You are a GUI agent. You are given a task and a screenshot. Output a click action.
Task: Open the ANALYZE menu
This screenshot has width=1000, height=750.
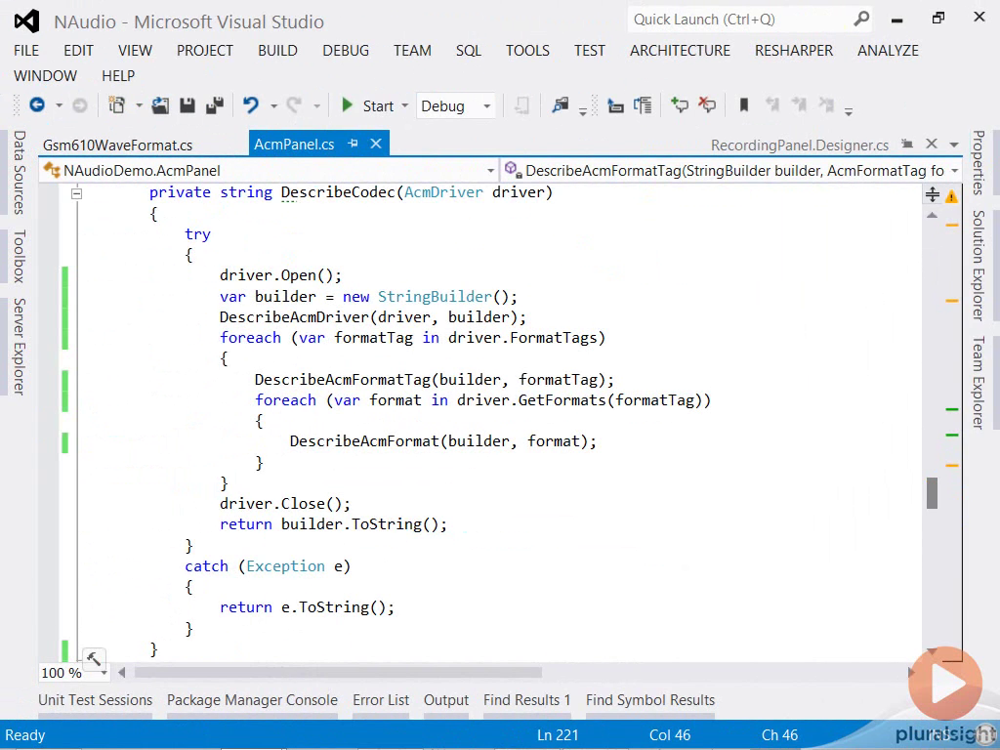(888, 51)
